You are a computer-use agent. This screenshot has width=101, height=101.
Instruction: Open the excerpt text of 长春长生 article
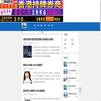coord(46,52)
